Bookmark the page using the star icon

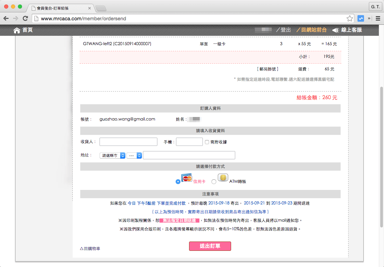coord(350,19)
